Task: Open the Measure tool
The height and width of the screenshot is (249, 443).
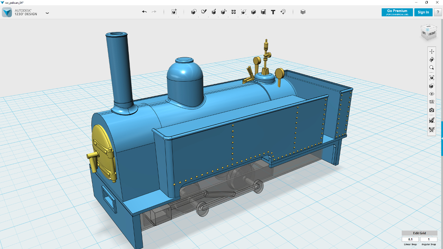Action: 263,12
